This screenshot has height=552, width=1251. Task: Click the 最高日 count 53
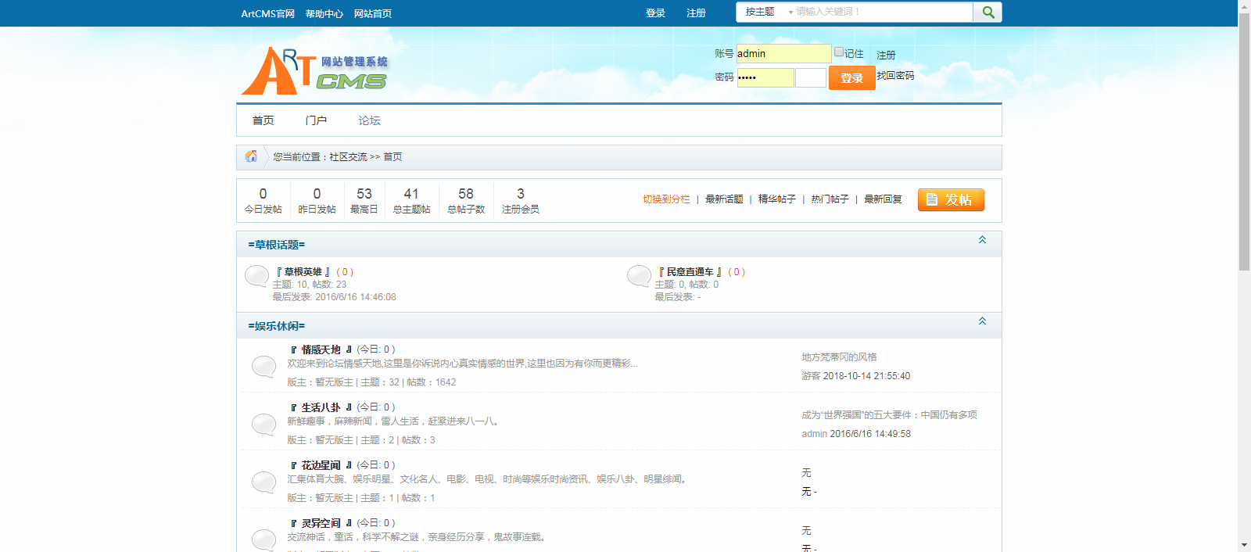pos(364,194)
